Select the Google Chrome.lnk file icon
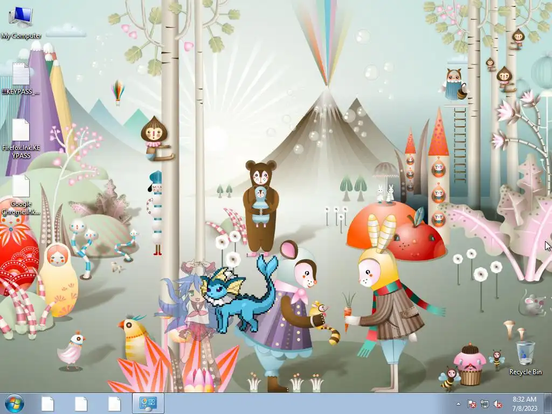The width and height of the screenshot is (552, 414). point(20,195)
